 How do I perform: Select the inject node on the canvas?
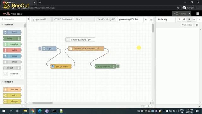coord(49,48)
